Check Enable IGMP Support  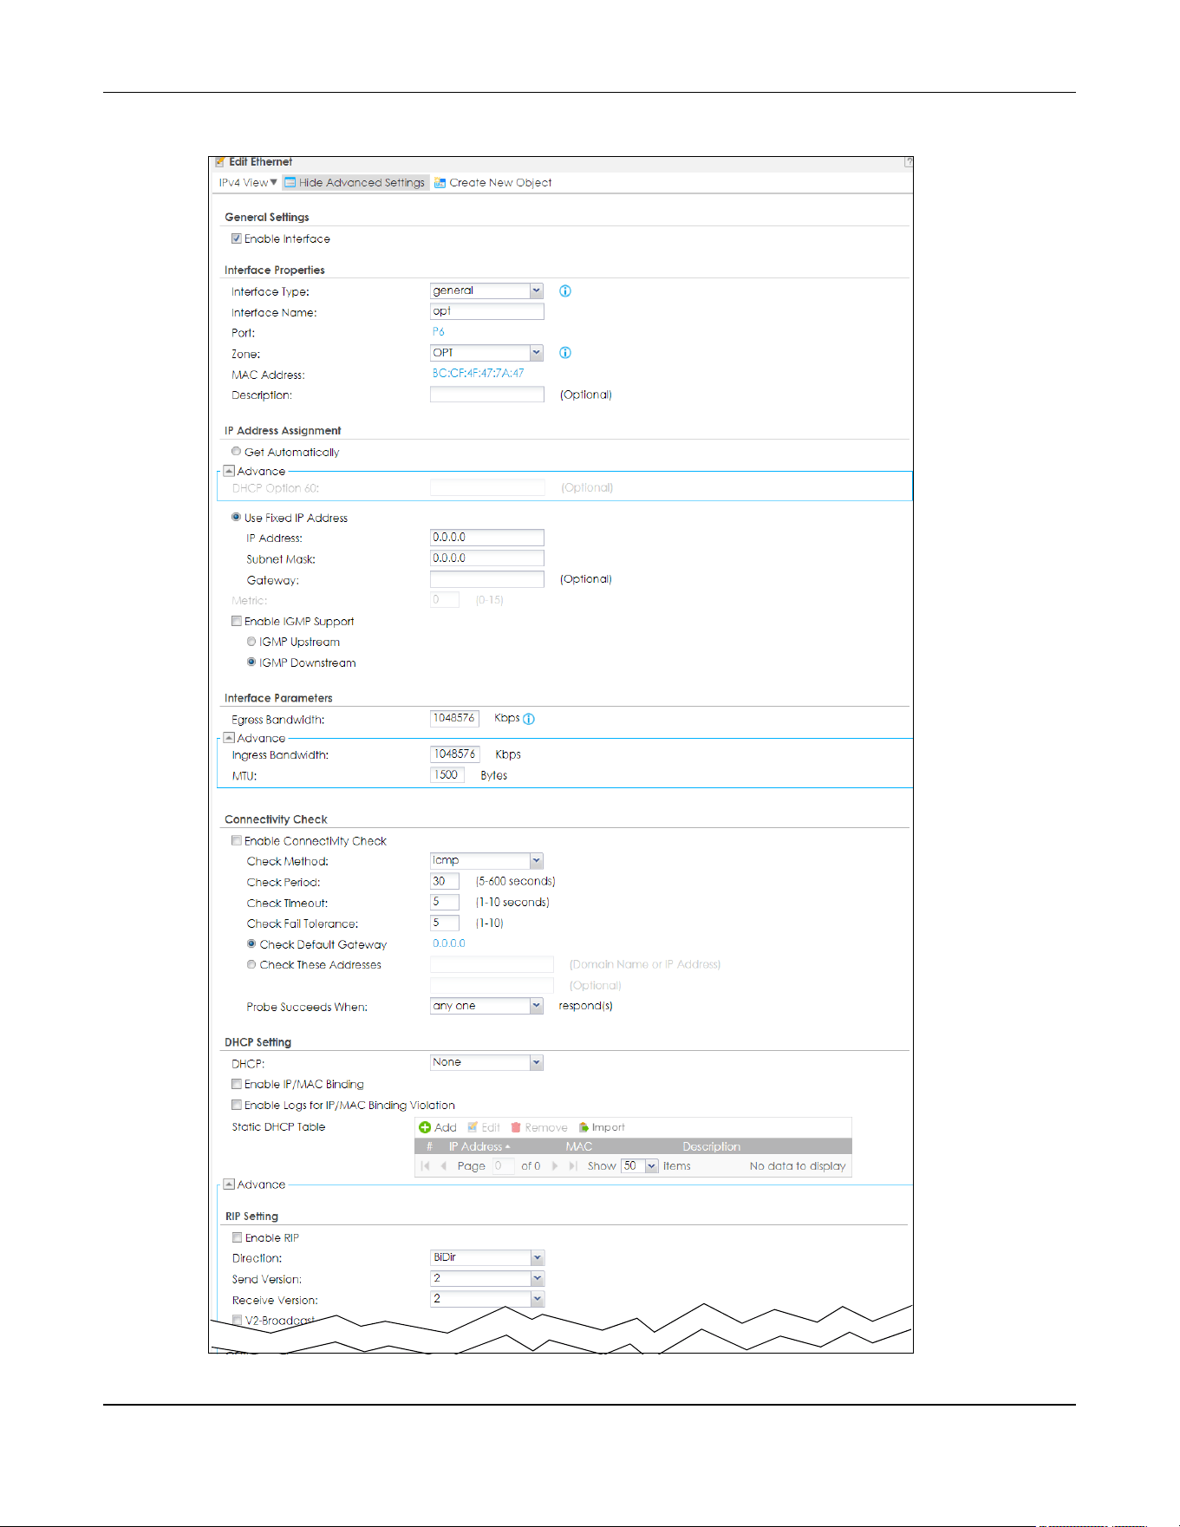coord(236,621)
